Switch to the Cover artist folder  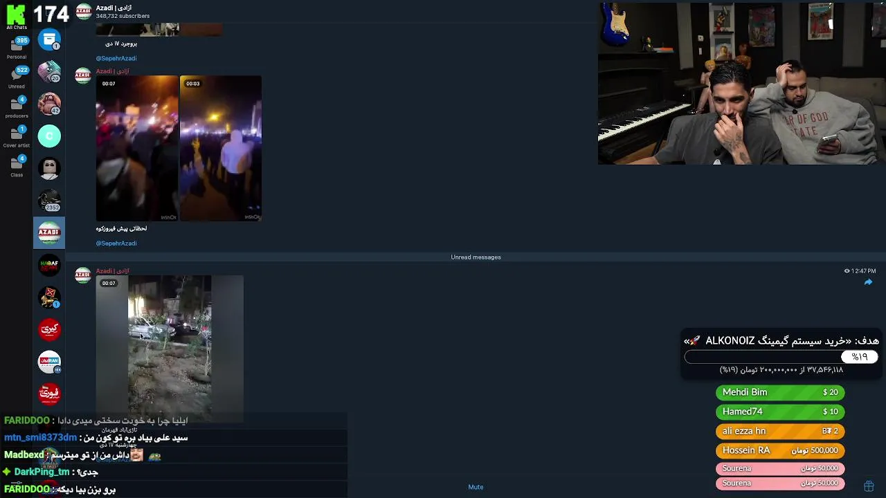click(x=17, y=136)
